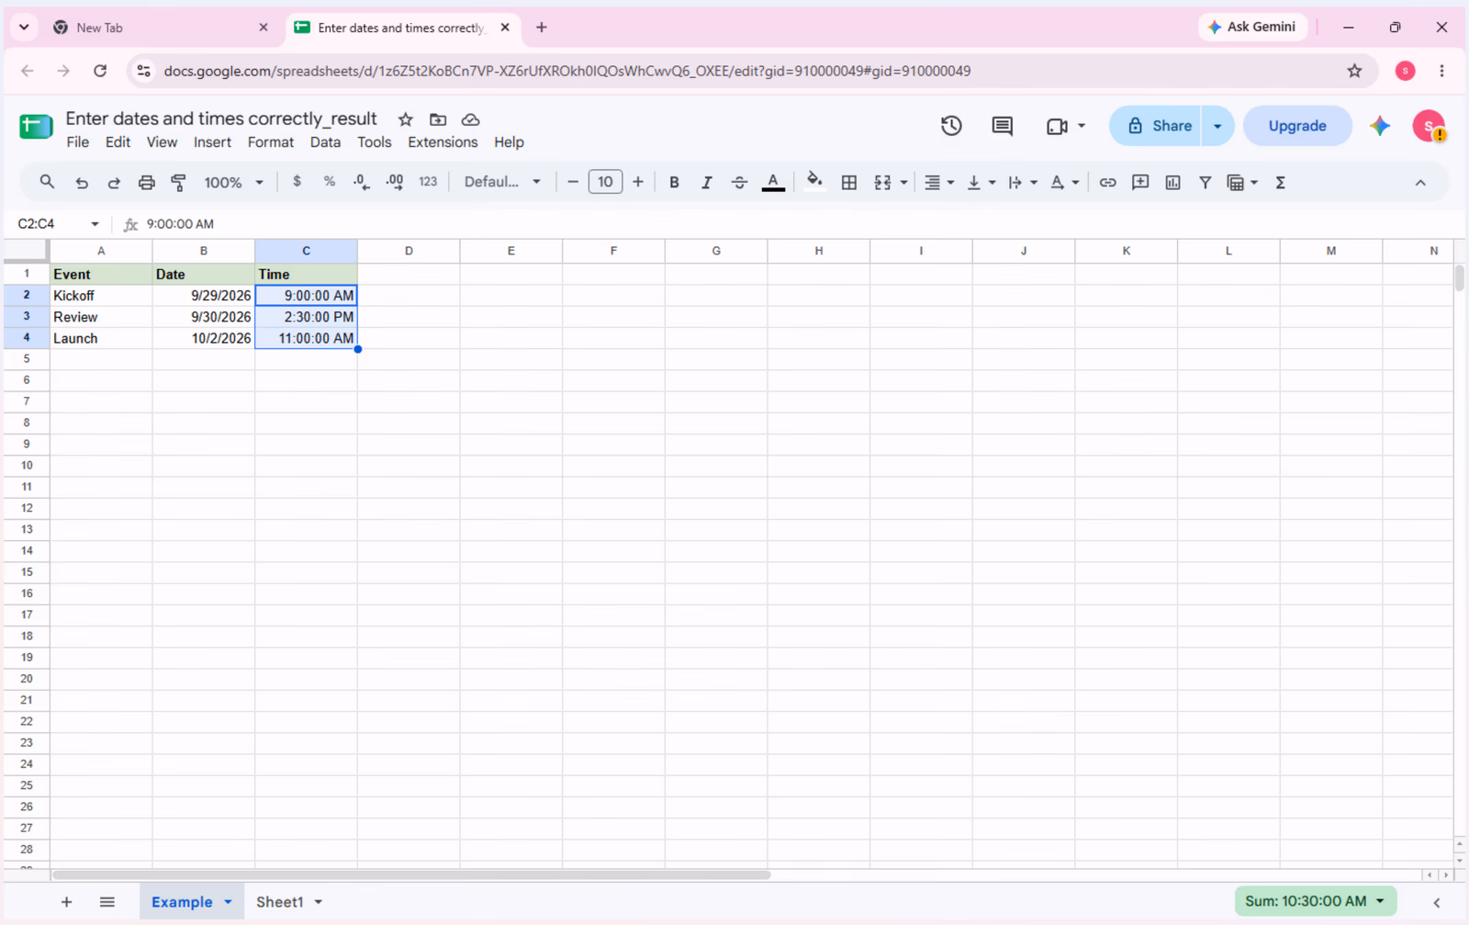Increase decimal places icon
1469x925 pixels.
395,182
